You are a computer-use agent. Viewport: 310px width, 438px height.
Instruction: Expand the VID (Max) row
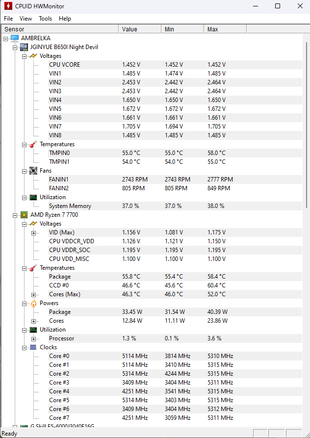pos(33,233)
